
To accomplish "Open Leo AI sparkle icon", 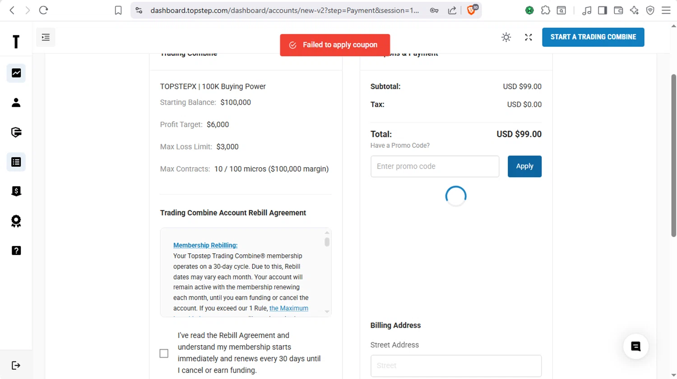I will tap(634, 10).
